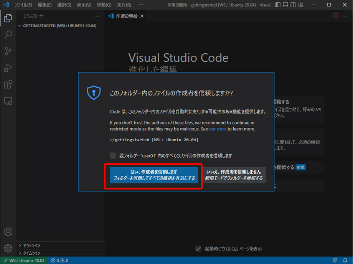This screenshot has height=264, width=353.
Task: Open the 移動(G) menu
Action: 104,5
